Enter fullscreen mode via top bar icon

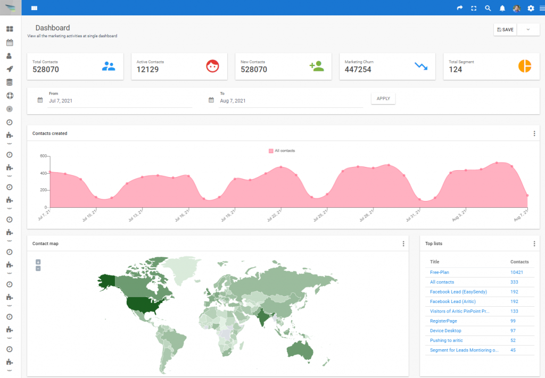tap(474, 8)
